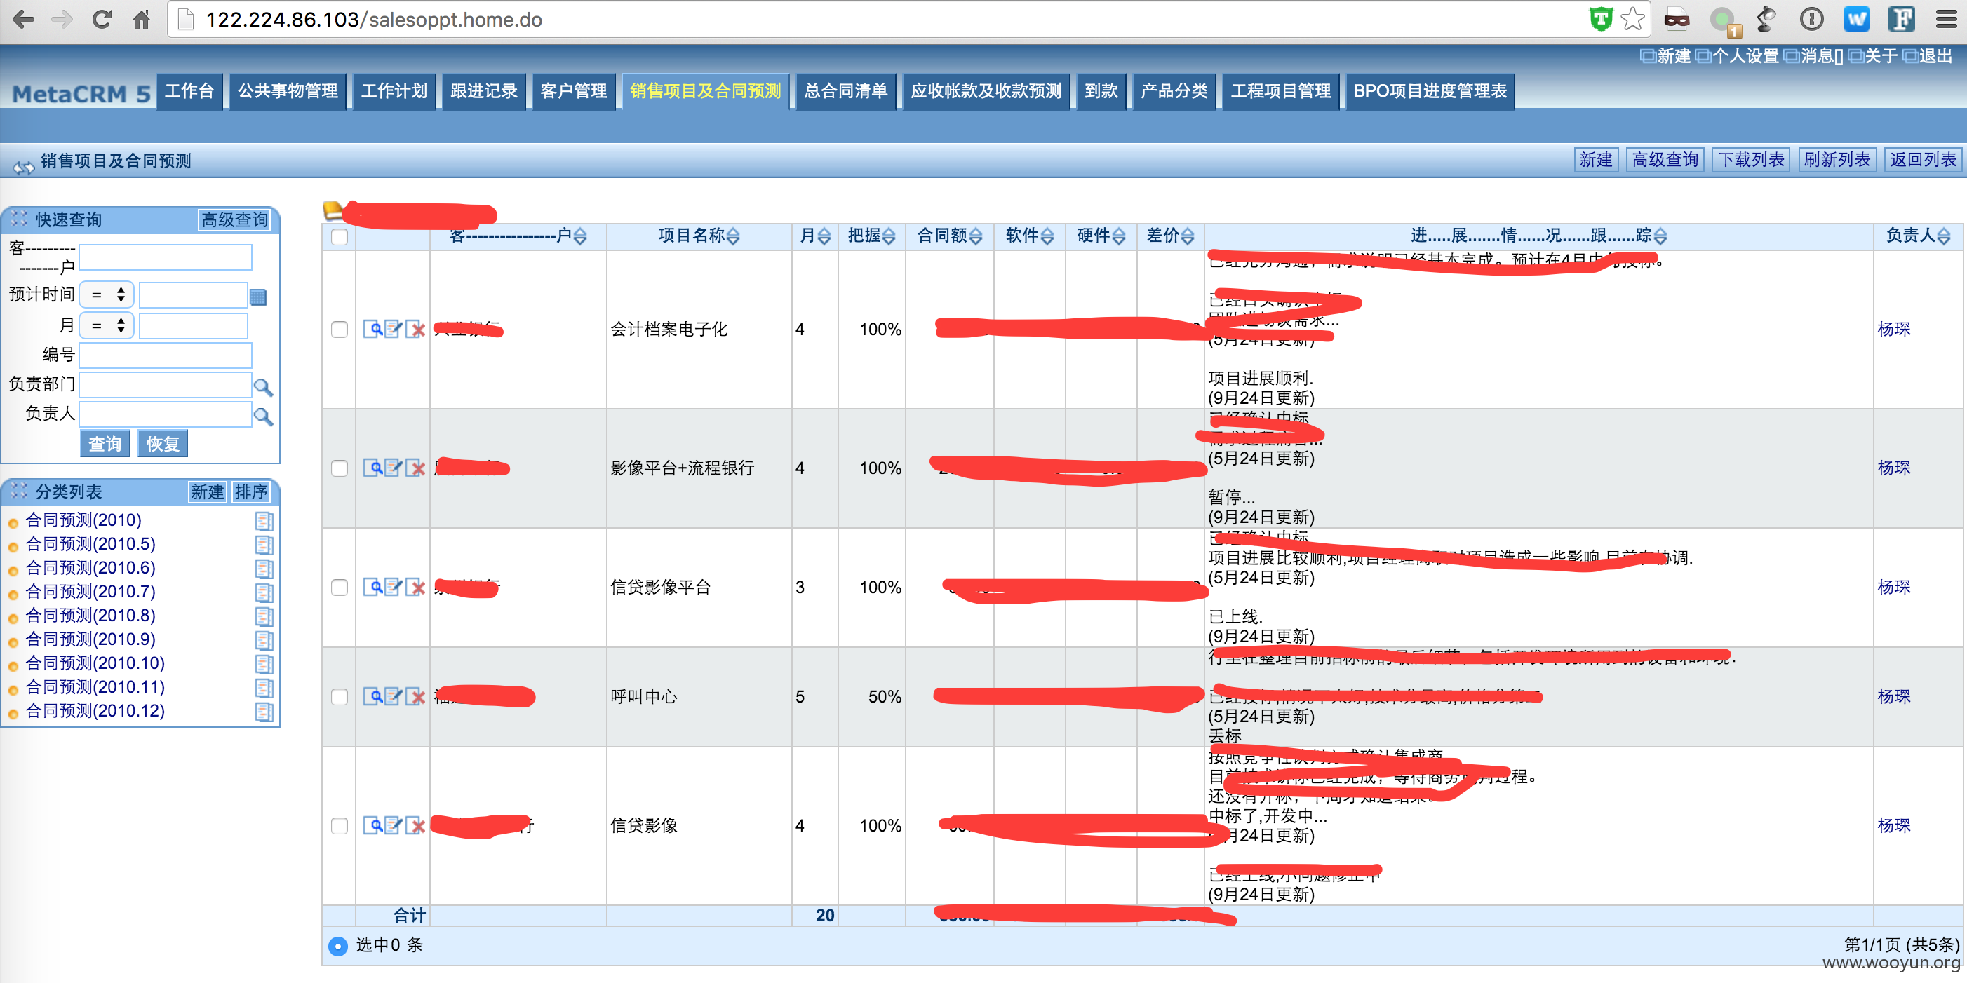View details of 呼叫中心 row
This screenshot has height=983, width=1967.
pos(372,696)
